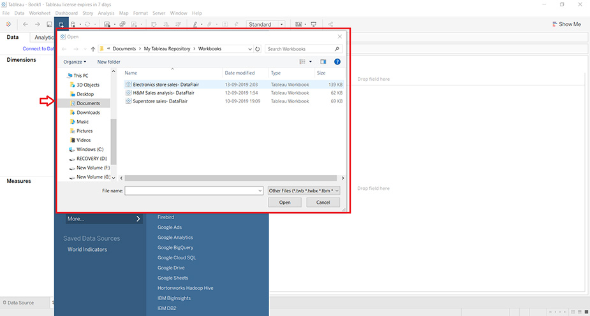This screenshot has width=590, height=316.
Task: Click My Tableau Repository in the breadcrumb
Action: pos(167,49)
